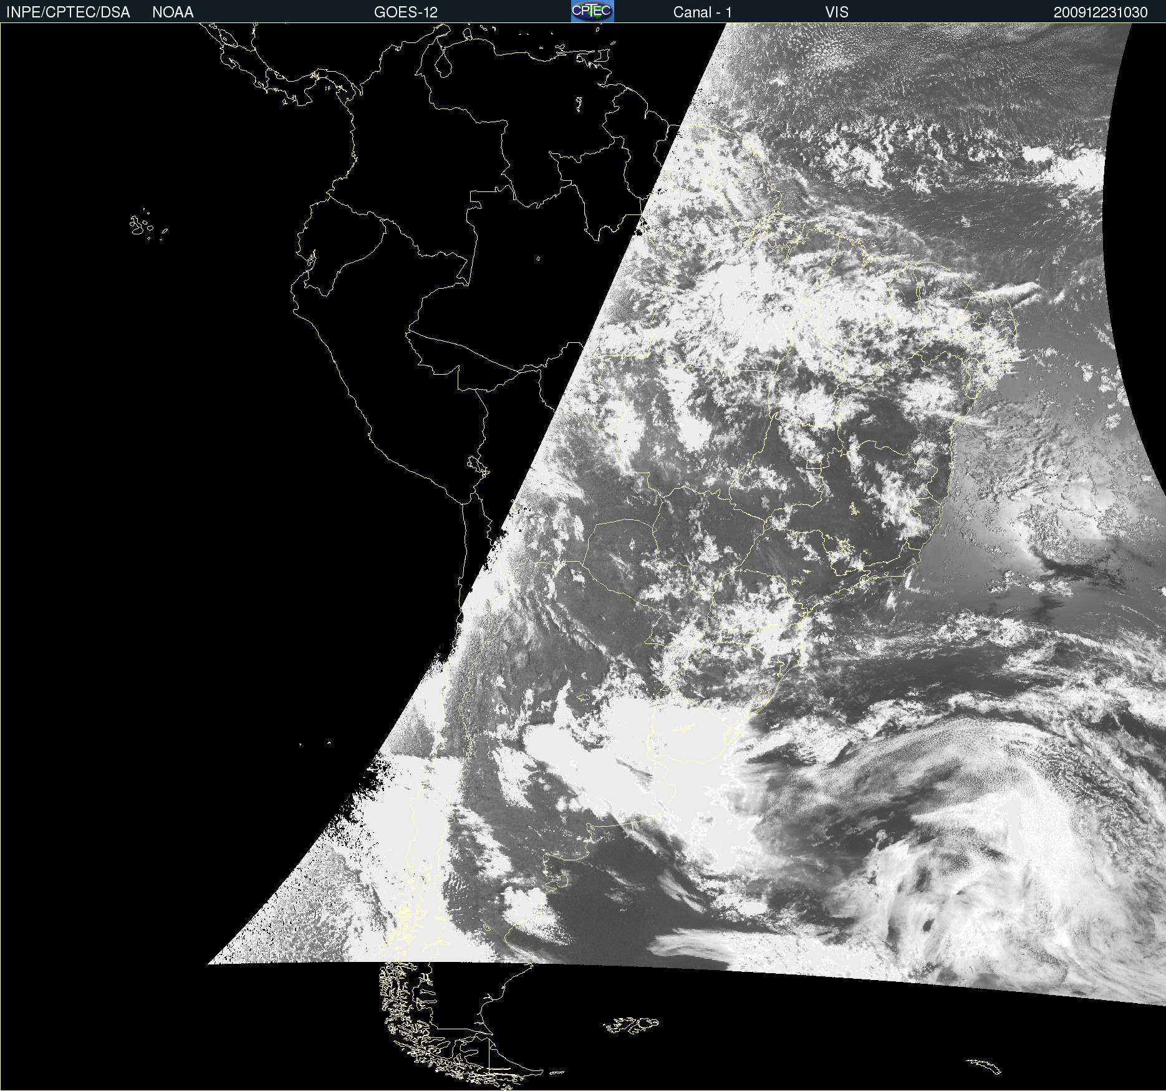1166x1091 pixels.
Task: Click the Canal - 1 channel label
Action: 703,12
